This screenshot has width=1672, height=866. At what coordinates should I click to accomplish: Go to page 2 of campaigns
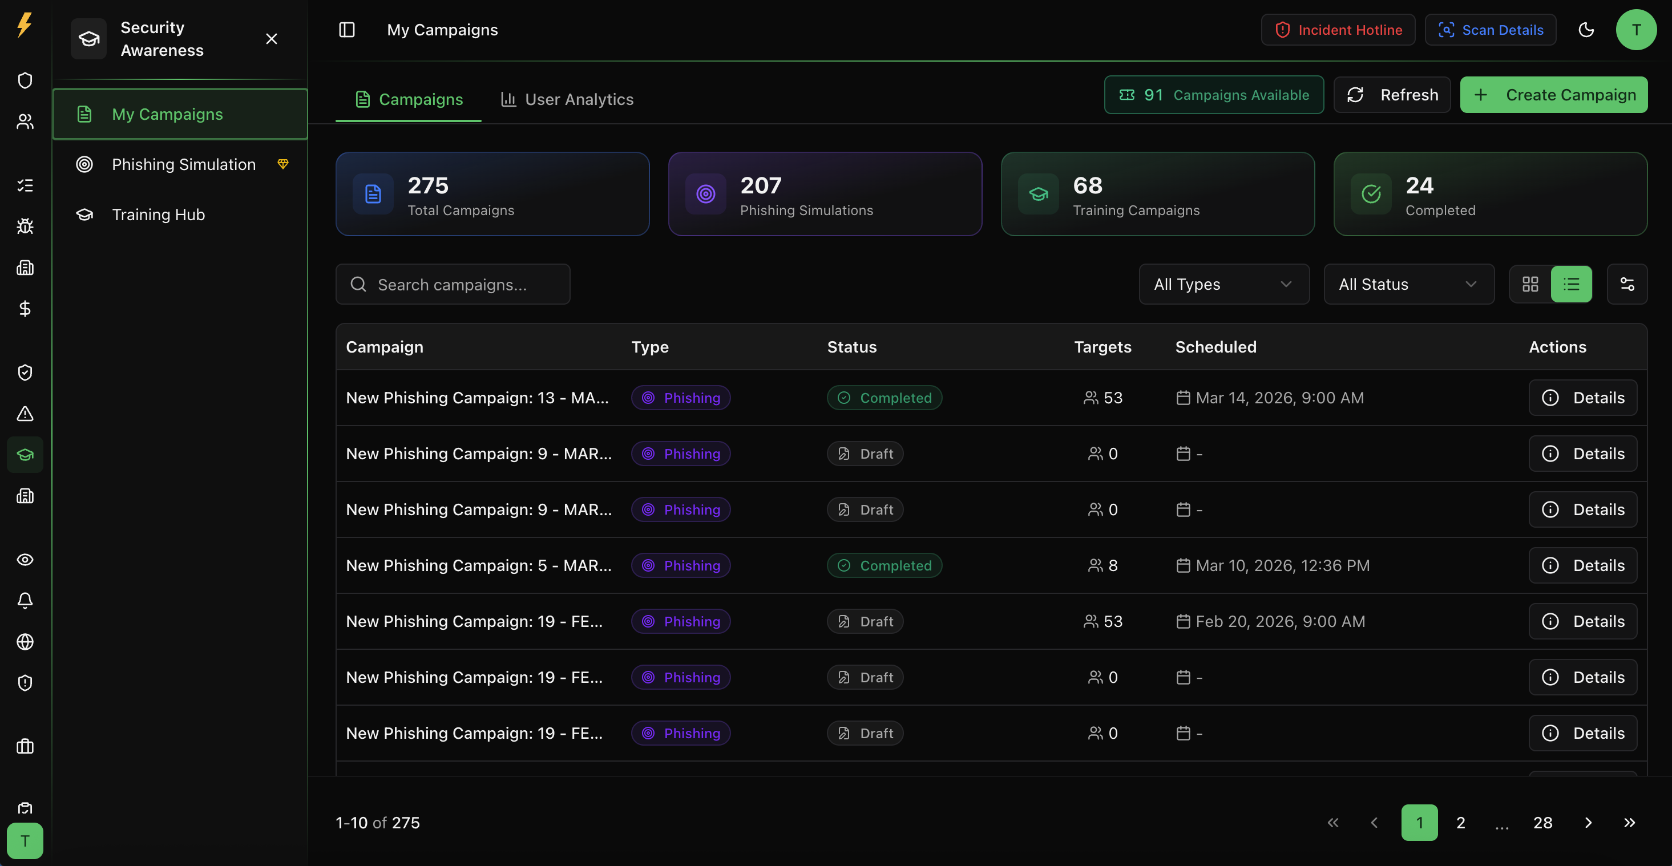click(x=1460, y=823)
